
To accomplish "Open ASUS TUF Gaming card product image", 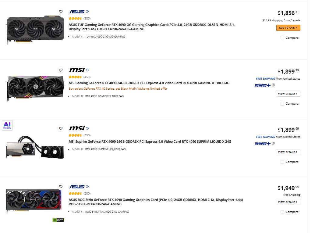I will click(x=35, y=30).
